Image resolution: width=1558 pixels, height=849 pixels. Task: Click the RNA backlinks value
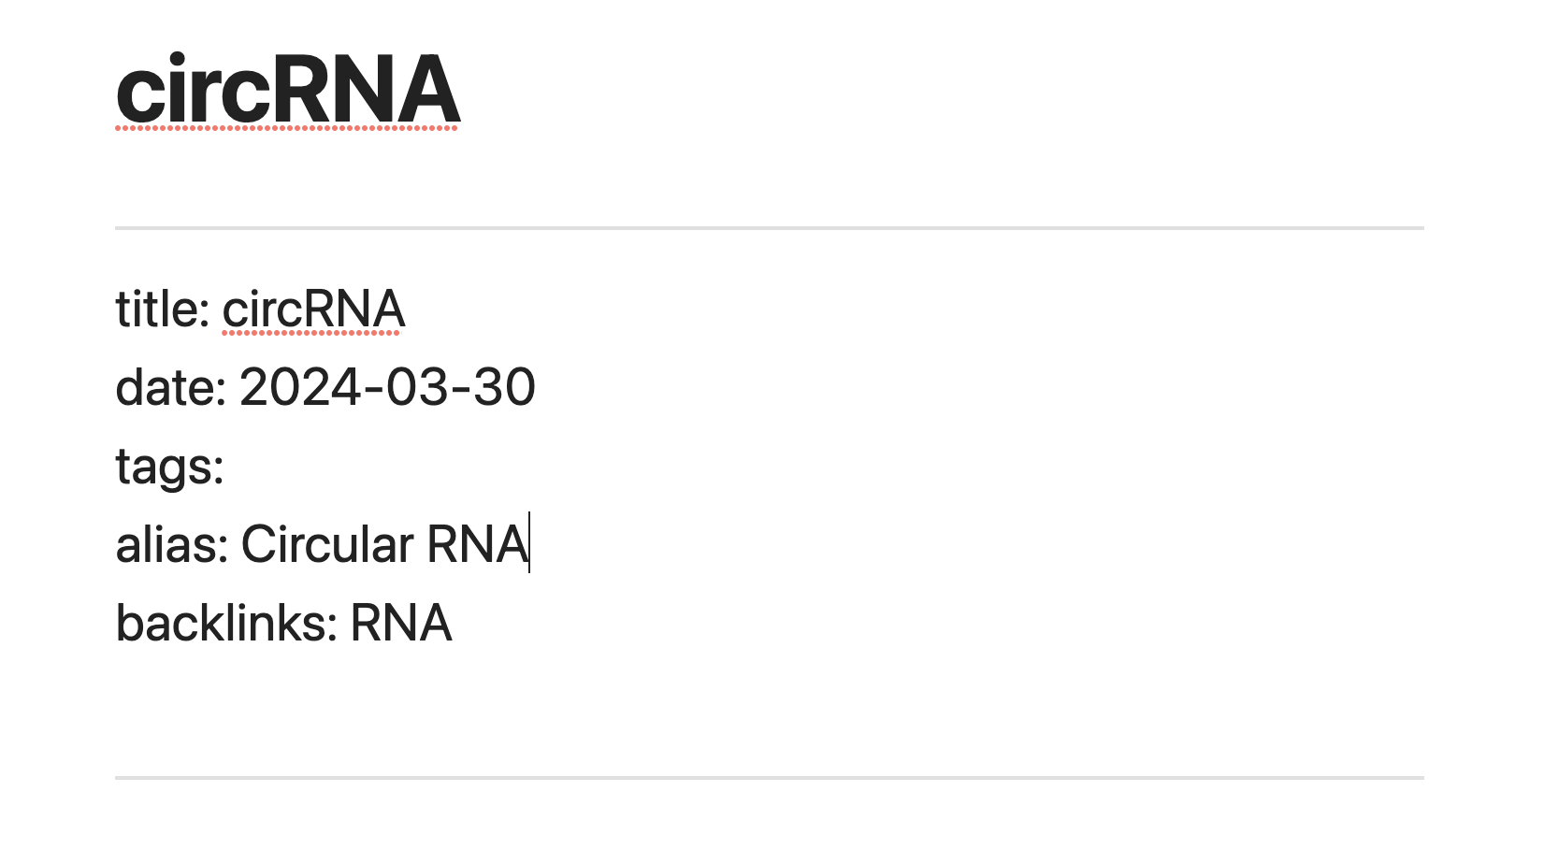tap(401, 623)
